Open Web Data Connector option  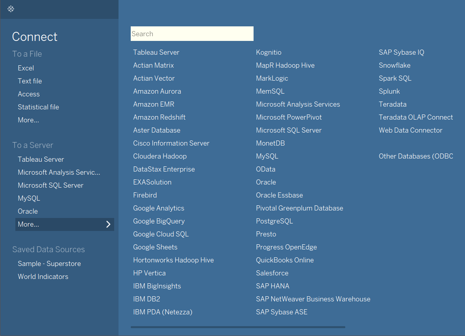pyautogui.click(x=410, y=130)
